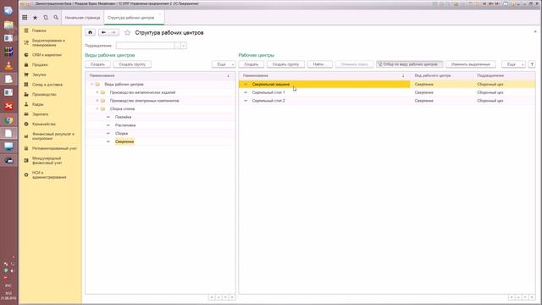Select Сборка work center type
Image resolution: width=542 pixels, height=305 pixels.
(x=121, y=134)
